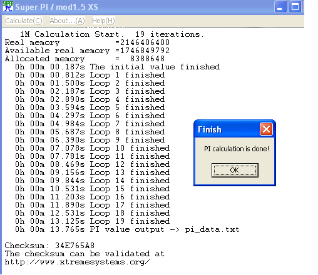
Task: Click the pi_data.txt output line
Action: tap(127, 229)
